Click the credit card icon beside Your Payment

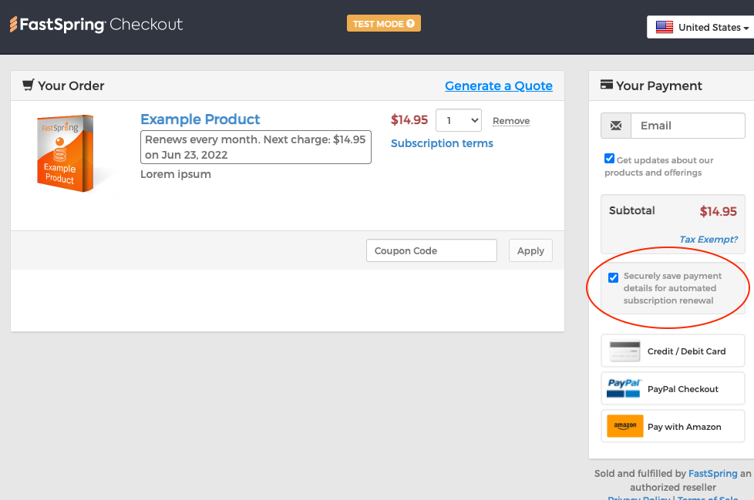607,85
